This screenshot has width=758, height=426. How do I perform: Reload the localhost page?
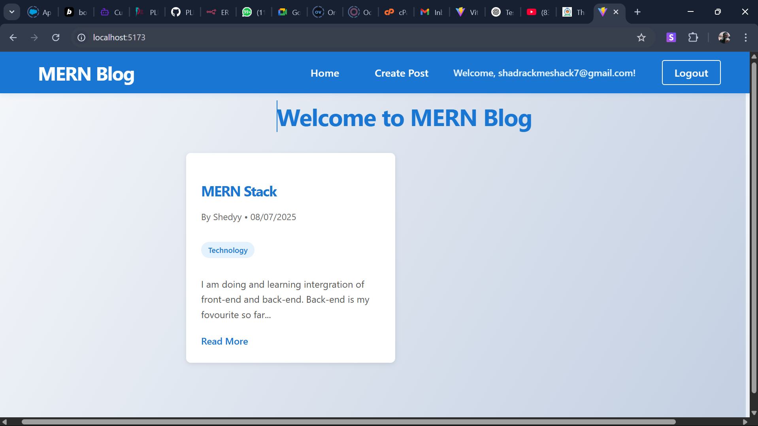click(x=56, y=38)
